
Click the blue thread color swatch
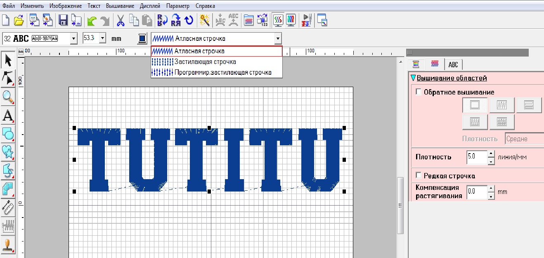click(x=142, y=39)
